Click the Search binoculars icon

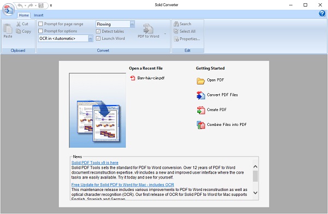click(x=176, y=24)
